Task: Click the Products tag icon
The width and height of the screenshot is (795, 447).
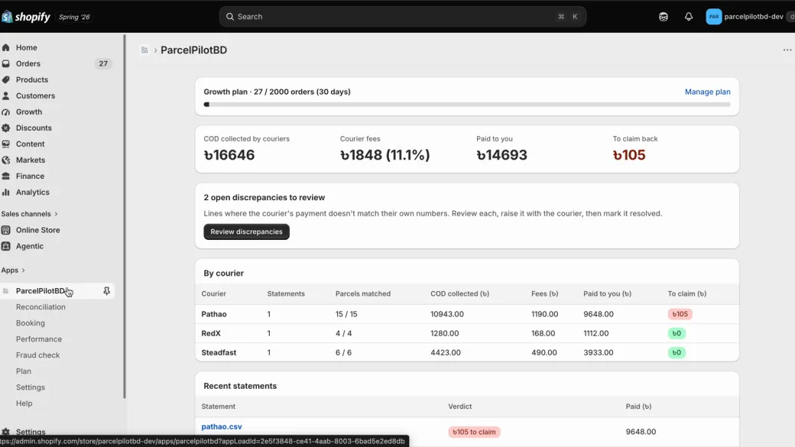Action: pyautogui.click(x=6, y=79)
